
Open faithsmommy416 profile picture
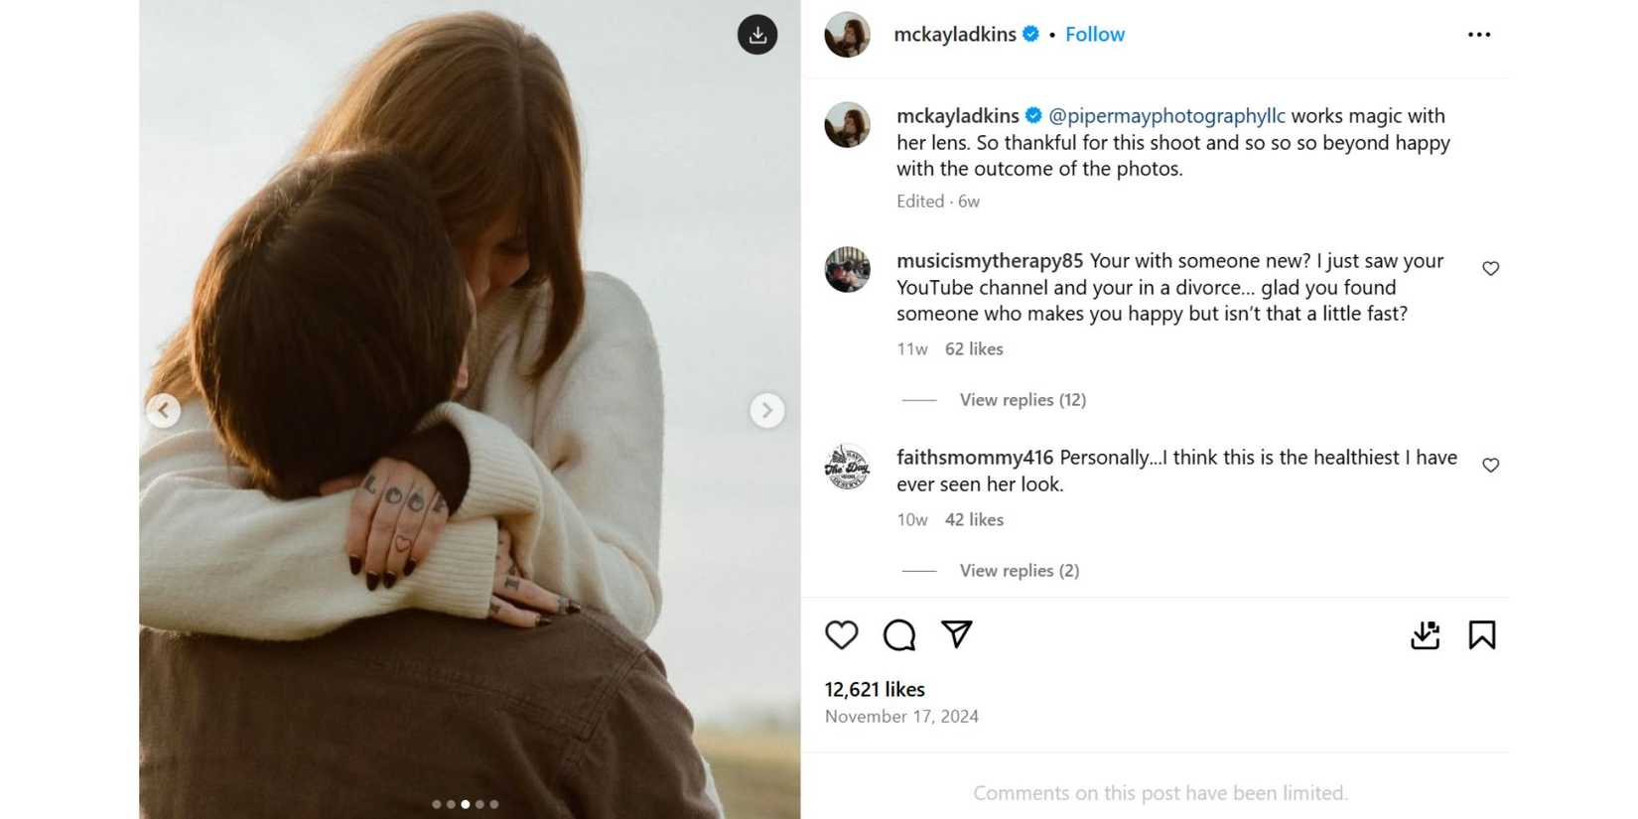point(848,467)
